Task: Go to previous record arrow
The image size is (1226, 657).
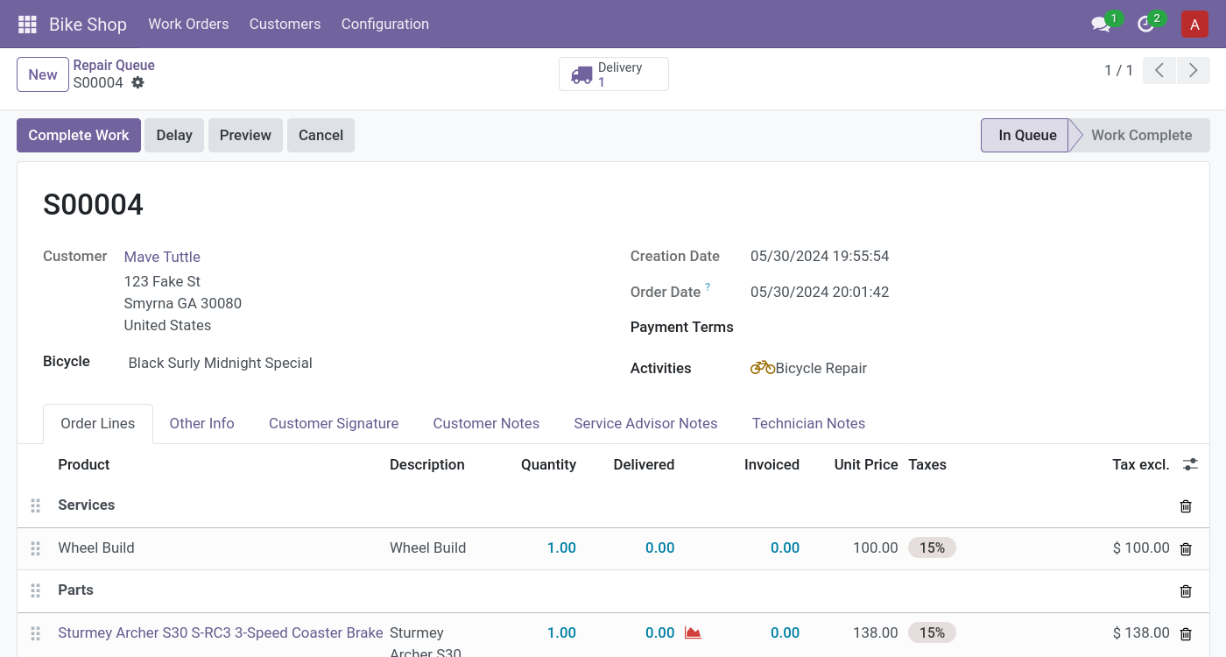Action: tap(1159, 71)
